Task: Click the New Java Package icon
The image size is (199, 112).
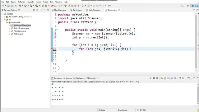Action: point(43,6)
